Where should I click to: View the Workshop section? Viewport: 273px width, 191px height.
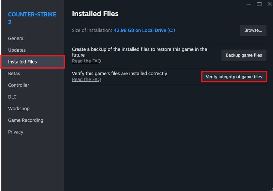click(x=19, y=108)
